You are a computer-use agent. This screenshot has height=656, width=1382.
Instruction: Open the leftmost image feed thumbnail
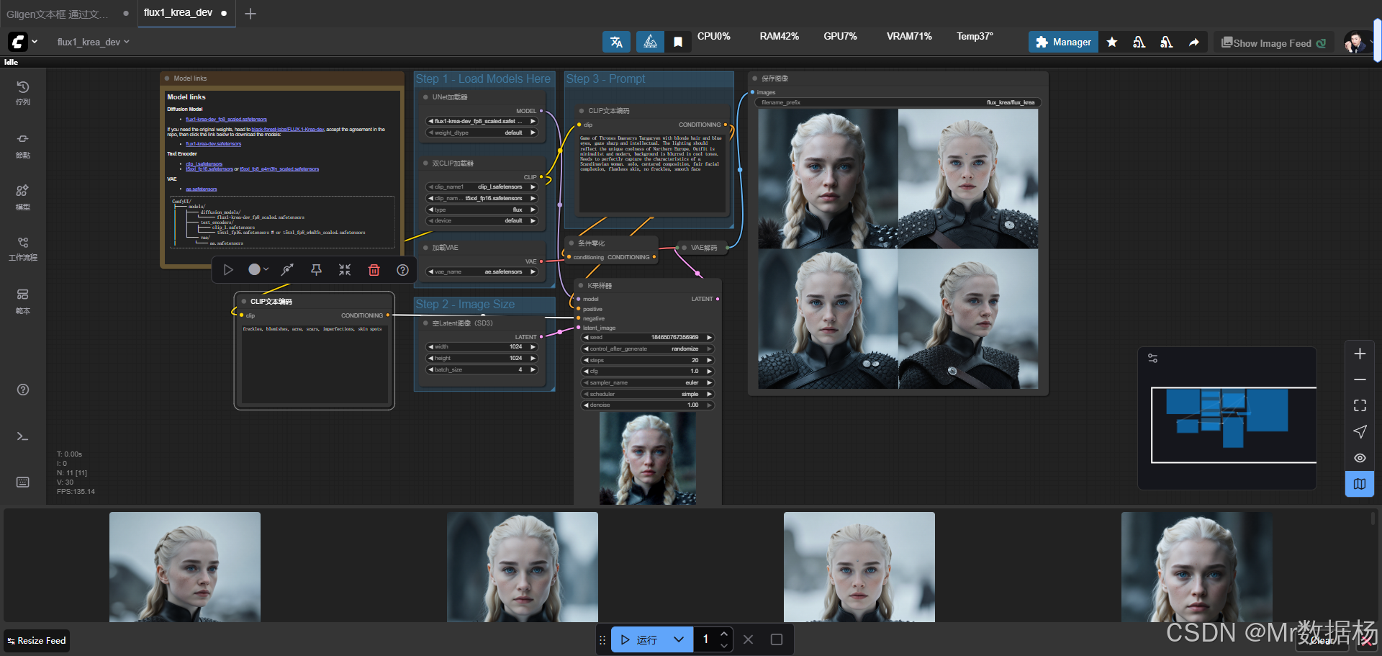[185, 567]
